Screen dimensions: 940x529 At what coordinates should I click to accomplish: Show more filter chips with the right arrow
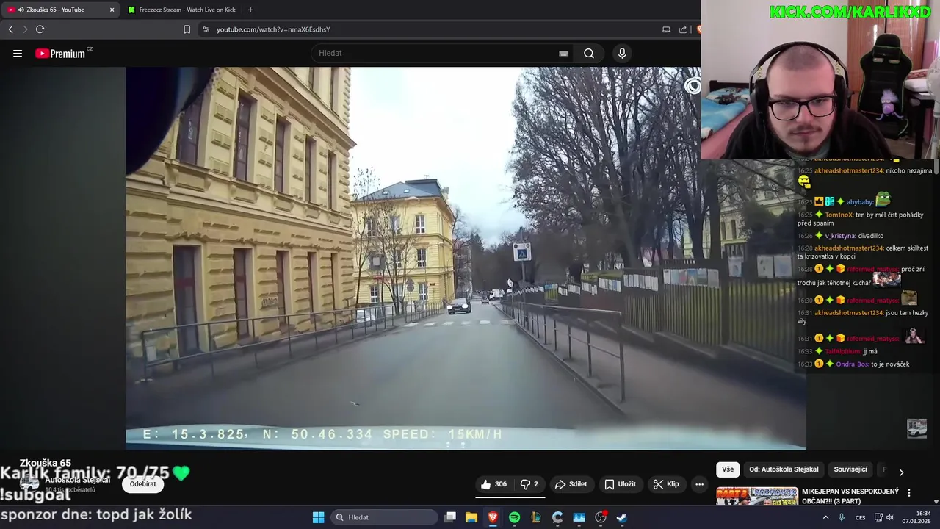pos(901,472)
